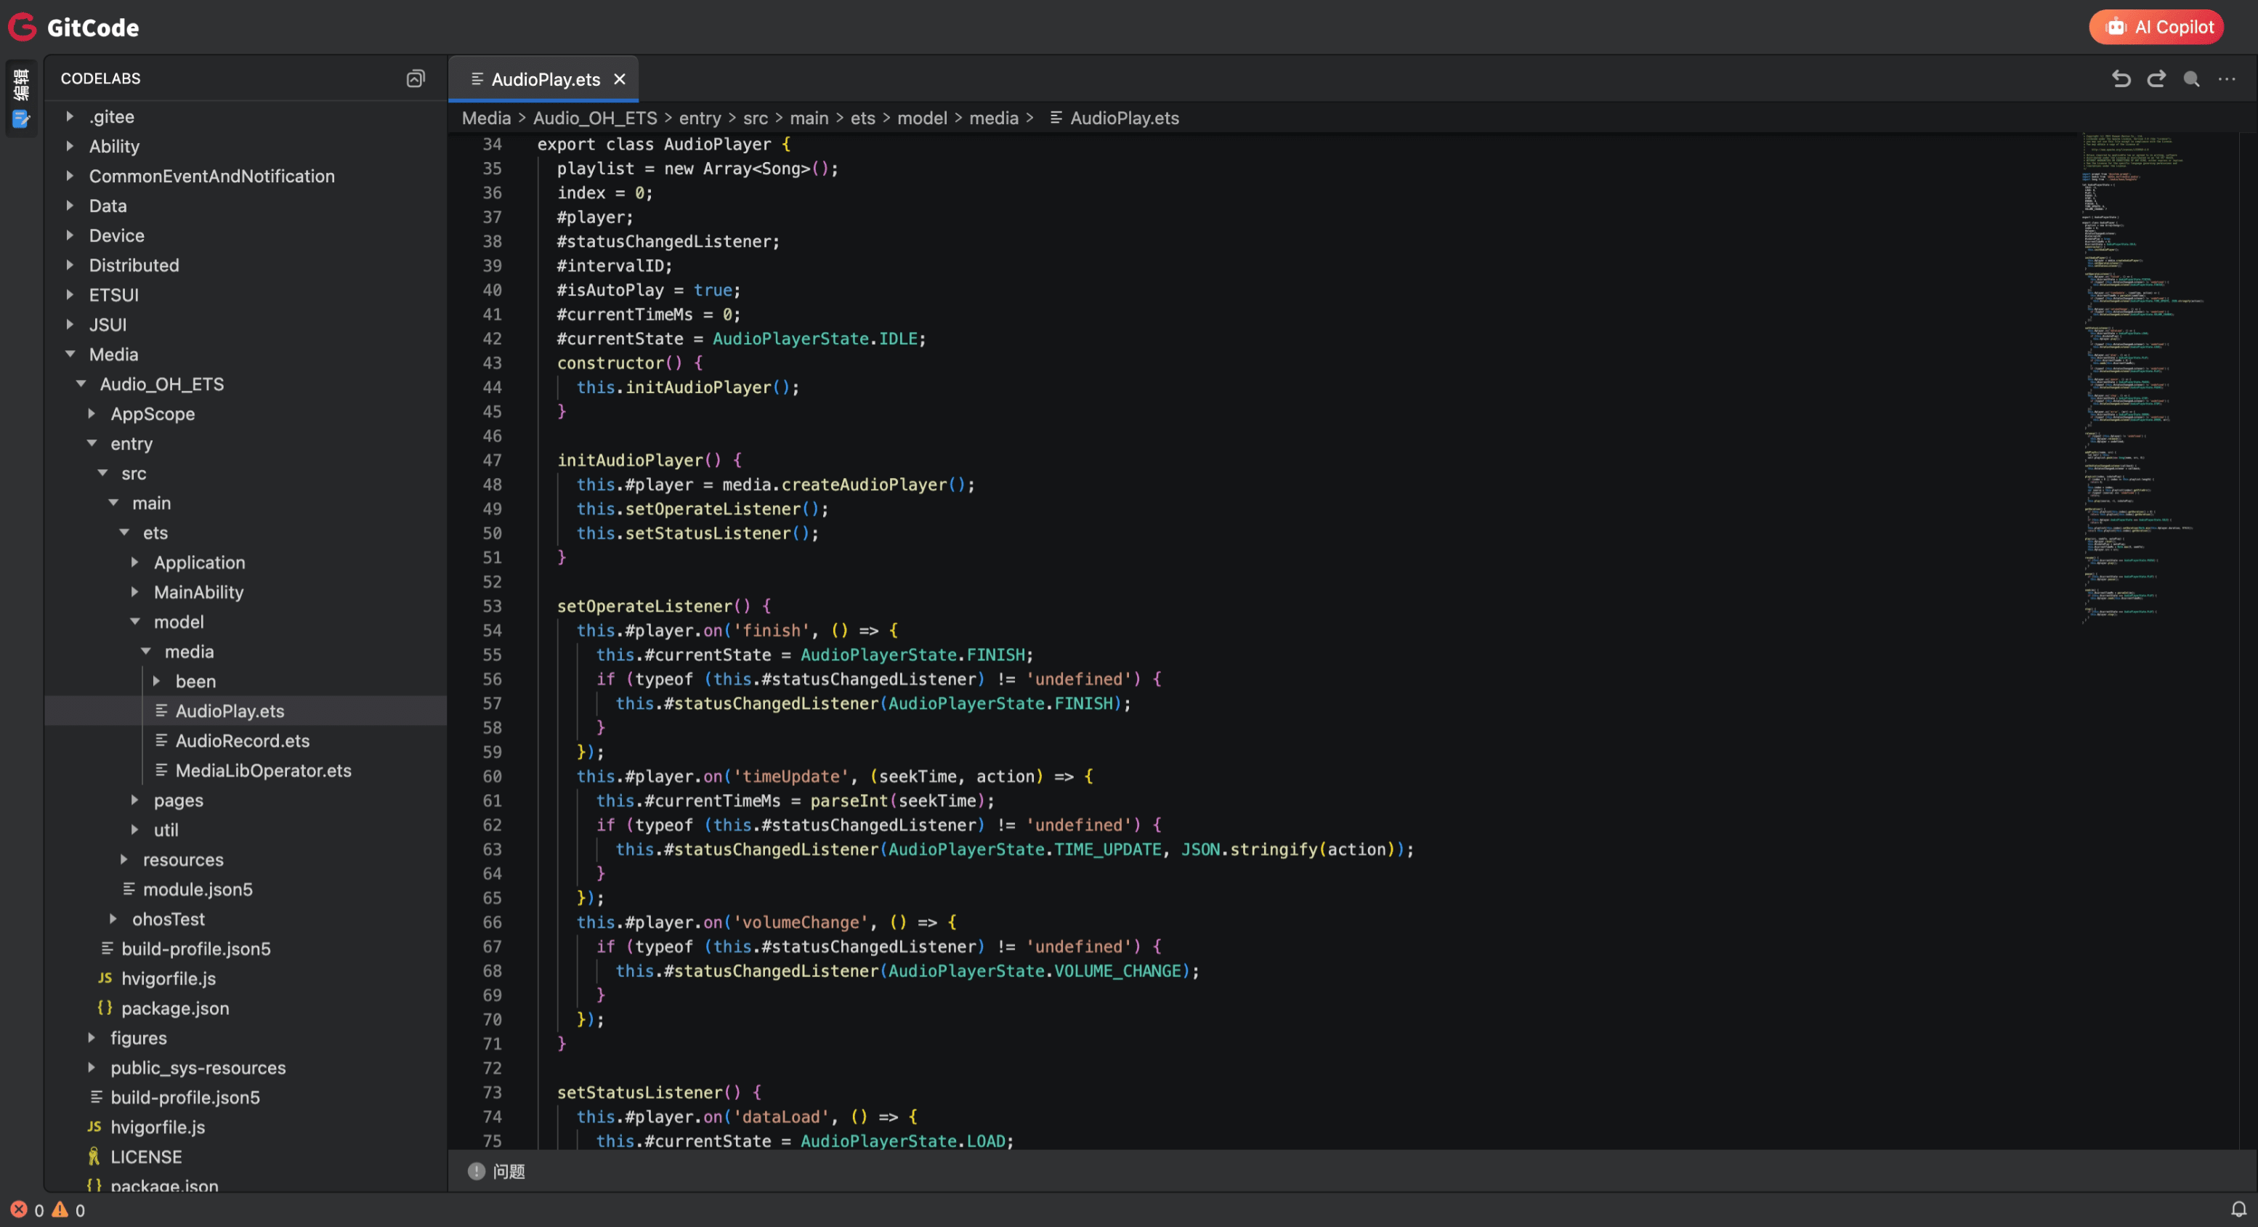Expand the been folder under media
Viewport: 2258px width, 1227px height.
(x=195, y=681)
